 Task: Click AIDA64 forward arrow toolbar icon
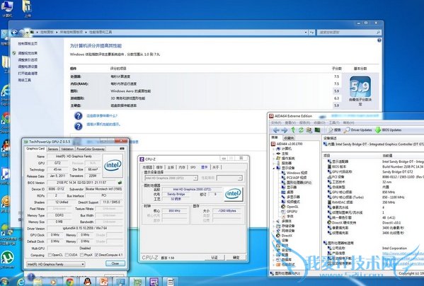(284, 130)
